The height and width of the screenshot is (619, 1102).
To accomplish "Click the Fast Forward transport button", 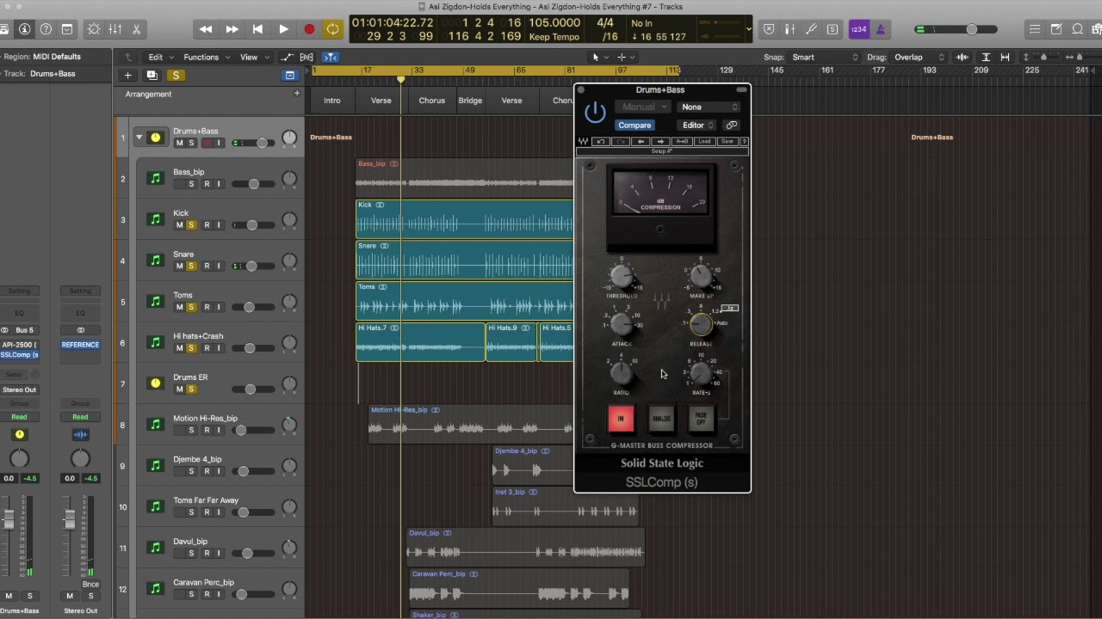I will point(232,29).
